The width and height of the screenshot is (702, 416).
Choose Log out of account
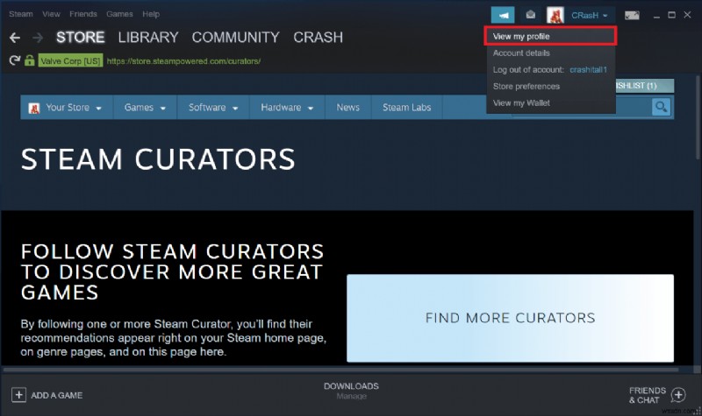(550, 70)
